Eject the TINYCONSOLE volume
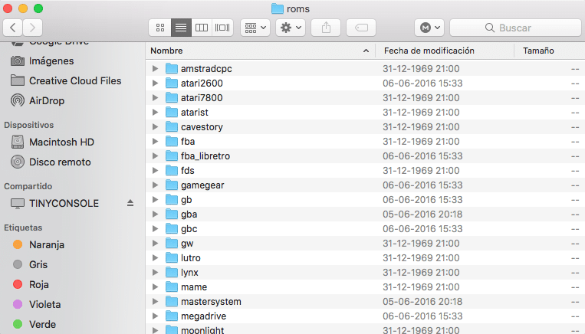 pos(130,203)
